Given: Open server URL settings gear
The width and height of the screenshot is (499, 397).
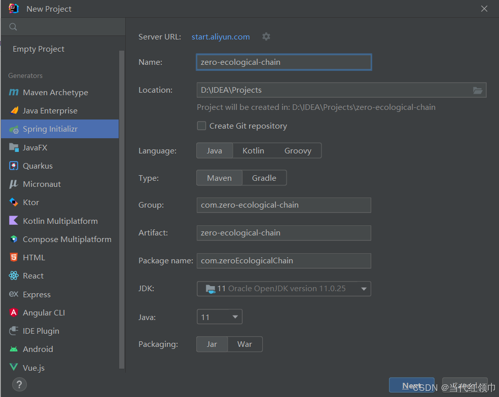Looking at the screenshot, I should point(266,36).
